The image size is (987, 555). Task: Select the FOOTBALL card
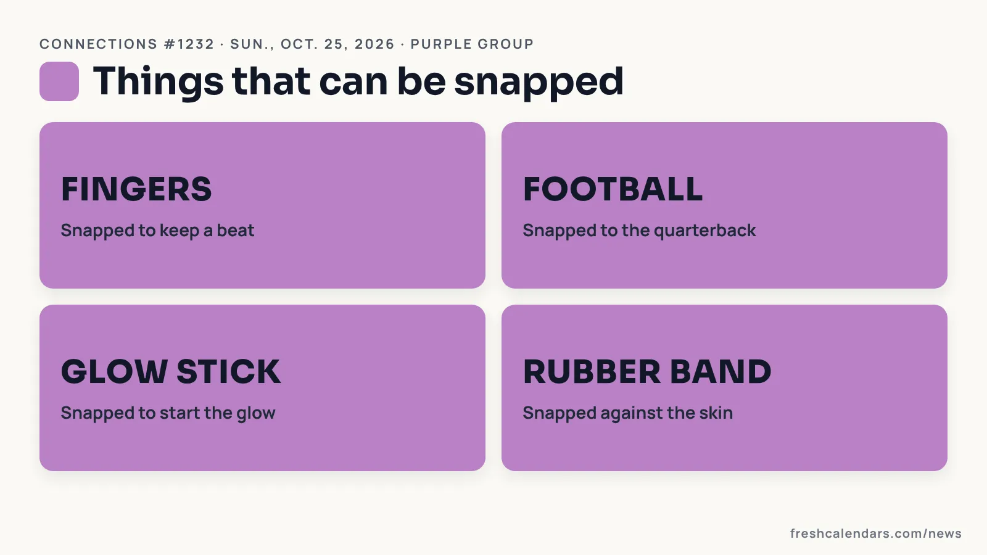(x=724, y=205)
